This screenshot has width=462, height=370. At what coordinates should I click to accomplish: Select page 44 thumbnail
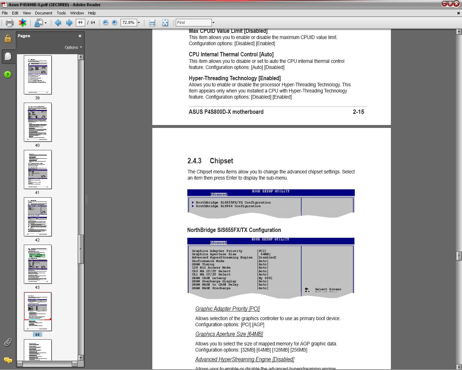click(38, 311)
